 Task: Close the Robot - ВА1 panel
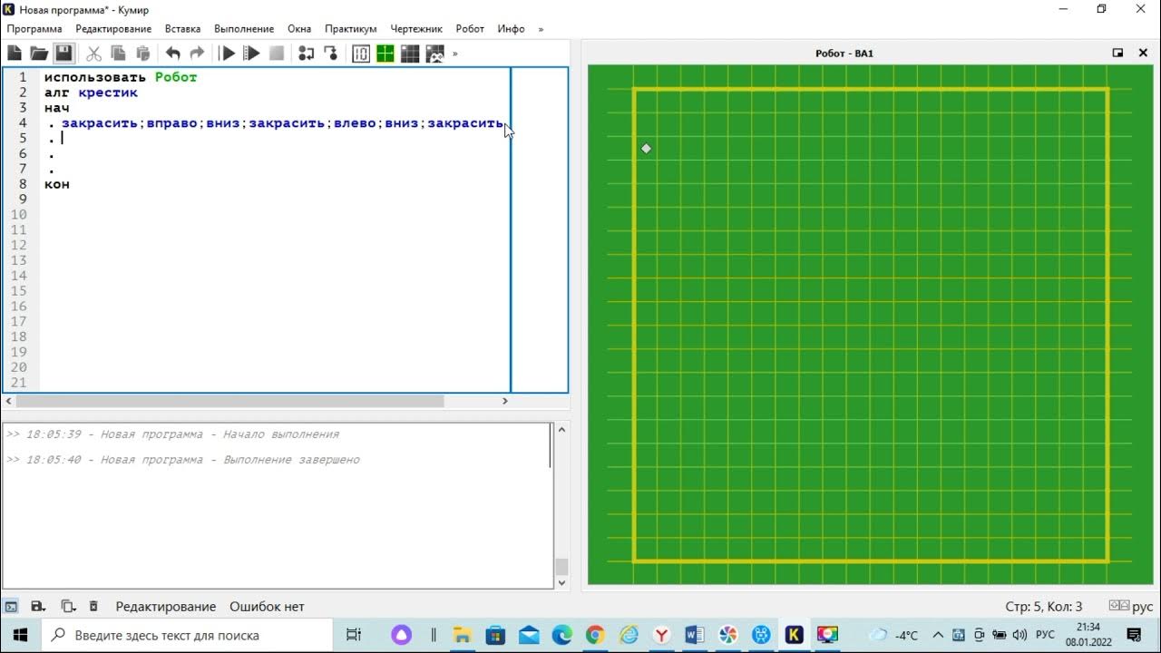(x=1143, y=53)
